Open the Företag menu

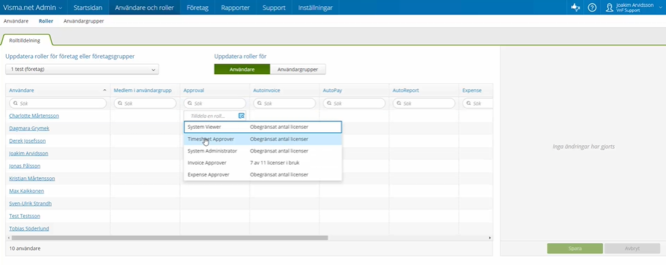[197, 7]
